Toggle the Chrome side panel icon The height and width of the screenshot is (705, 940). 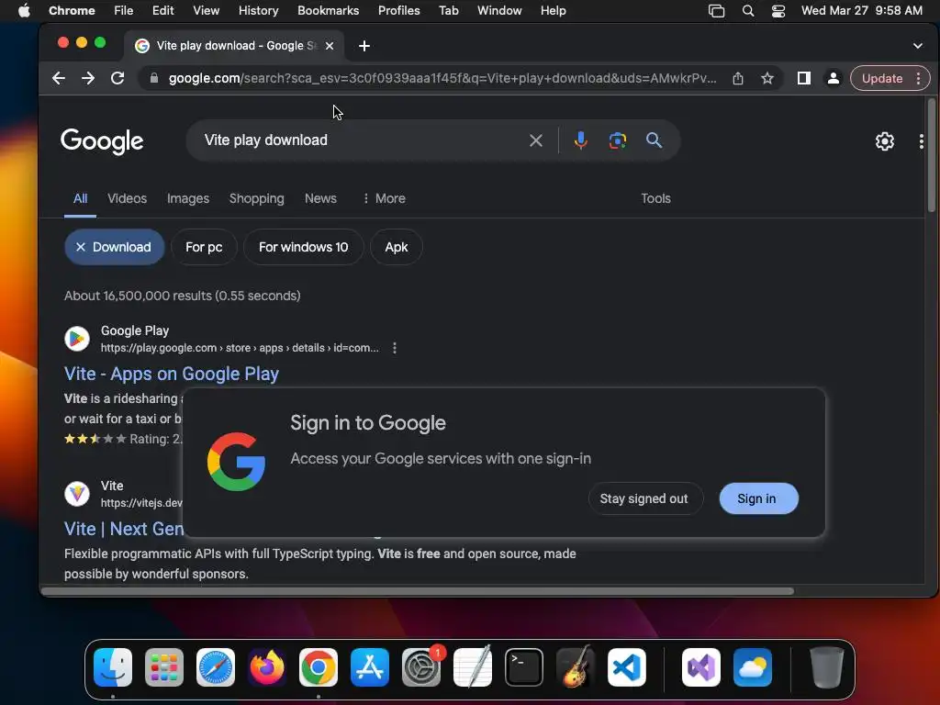pyautogui.click(x=804, y=78)
